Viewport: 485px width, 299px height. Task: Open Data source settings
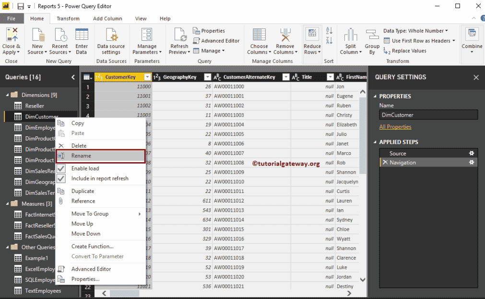[111, 41]
